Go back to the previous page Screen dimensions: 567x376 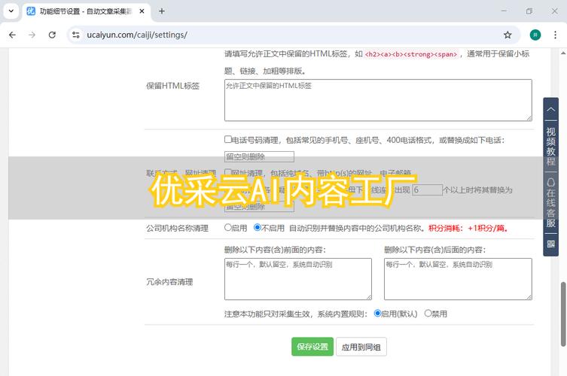pyautogui.click(x=12, y=35)
